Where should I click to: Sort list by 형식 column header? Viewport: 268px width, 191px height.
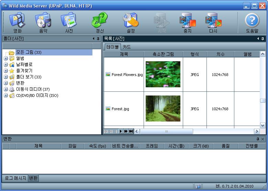pos(195,54)
